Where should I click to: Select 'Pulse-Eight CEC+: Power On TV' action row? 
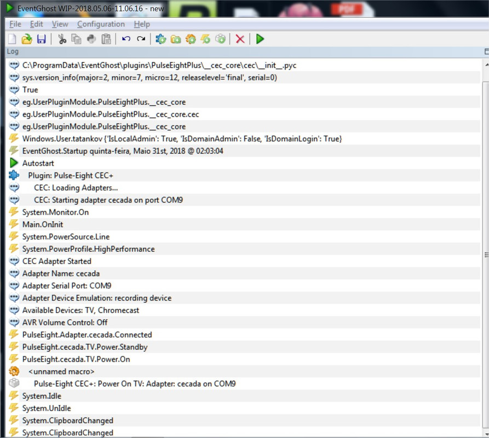tap(244, 384)
